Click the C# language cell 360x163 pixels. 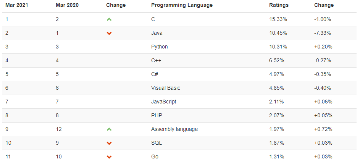tap(155, 74)
